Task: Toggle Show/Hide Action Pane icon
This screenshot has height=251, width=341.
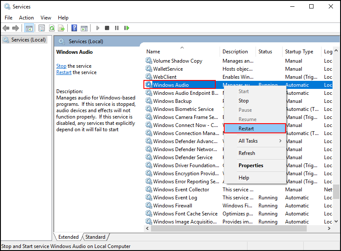Action: tap(84, 28)
